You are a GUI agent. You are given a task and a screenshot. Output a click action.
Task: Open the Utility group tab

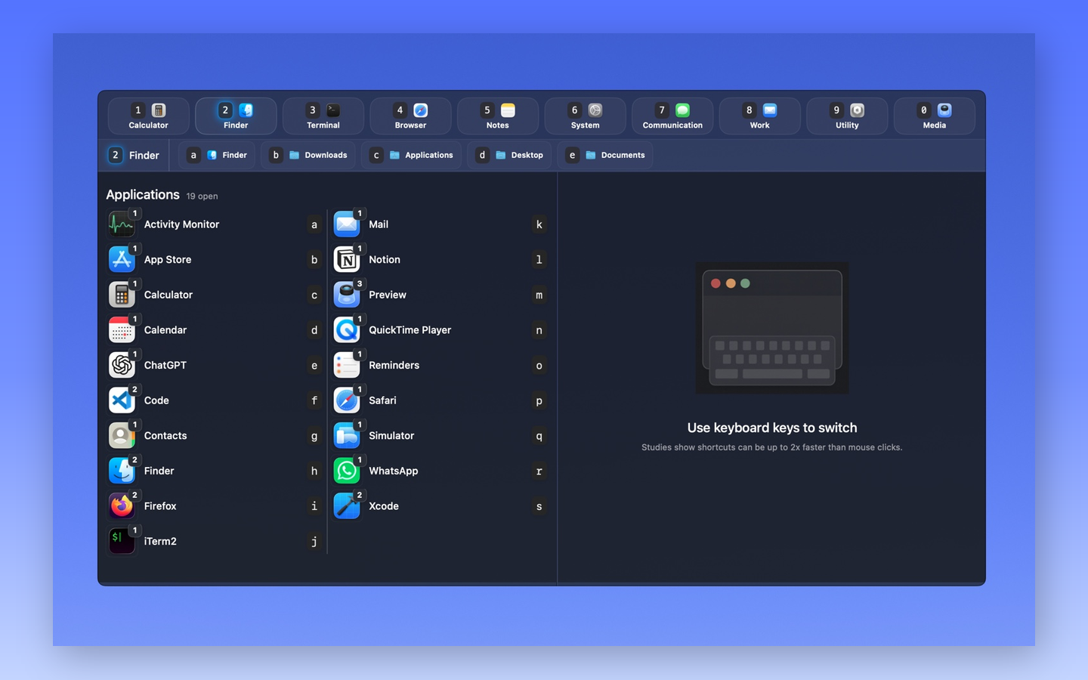(847, 116)
